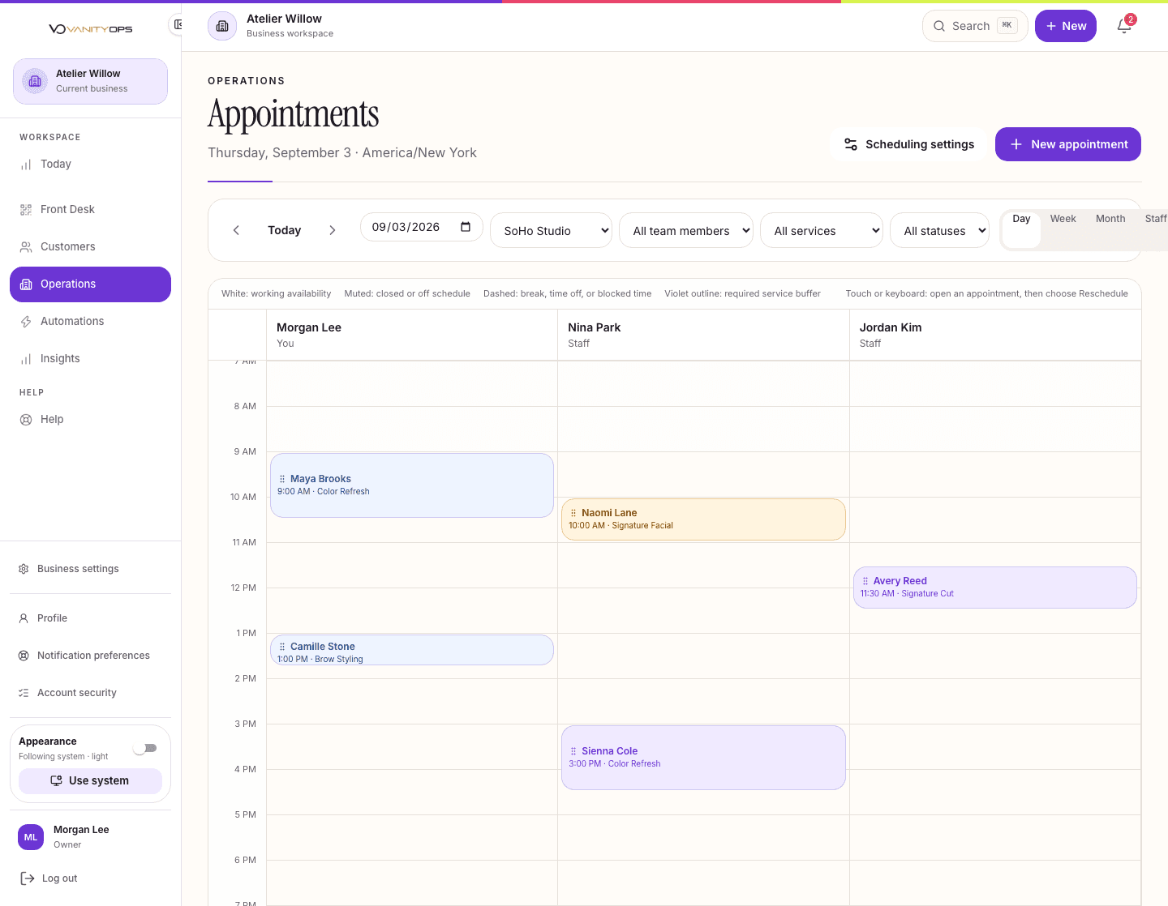The width and height of the screenshot is (1168, 906).
Task: Open the Profile page
Action: coord(90,618)
